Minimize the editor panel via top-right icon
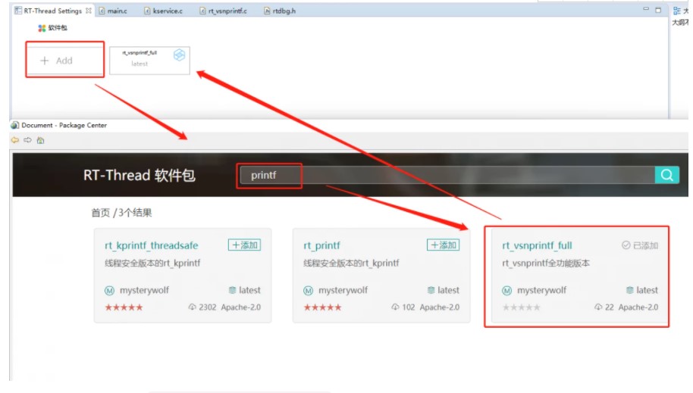693x393 pixels. (x=646, y=10)
